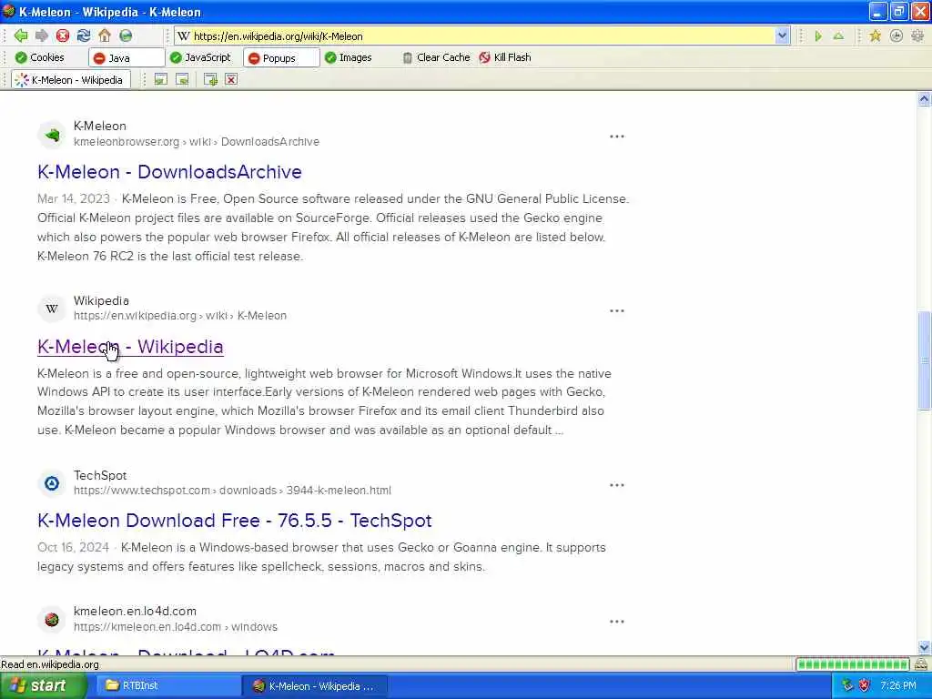Click the K-Meleon lizard favicon in the first result
Image resolution: width=932 pixels, height=699 pixels.
(52, 135)
